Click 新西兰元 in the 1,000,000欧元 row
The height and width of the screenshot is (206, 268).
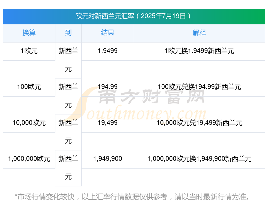pos(68,168)
